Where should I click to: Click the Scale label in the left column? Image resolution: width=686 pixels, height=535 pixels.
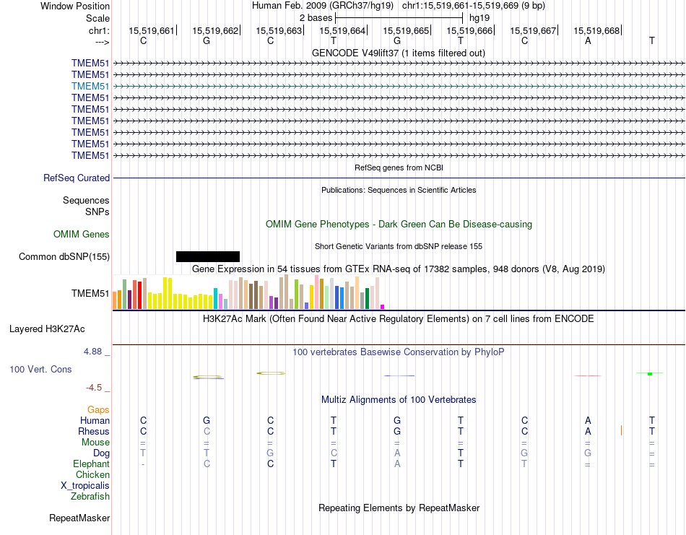pyautogui.click(x=97, y=18)
